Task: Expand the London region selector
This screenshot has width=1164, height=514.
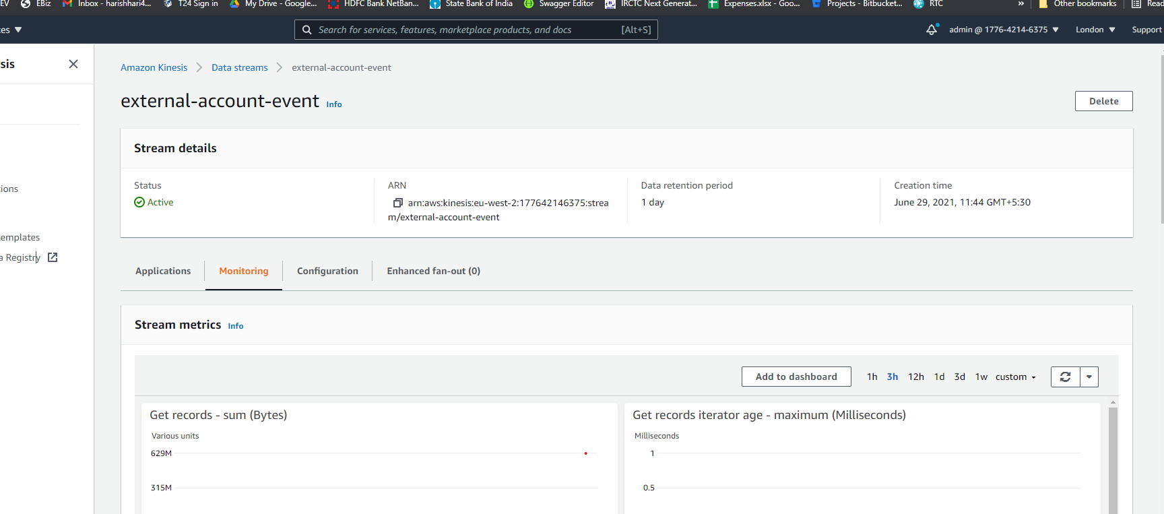Action: [1095, 30]
